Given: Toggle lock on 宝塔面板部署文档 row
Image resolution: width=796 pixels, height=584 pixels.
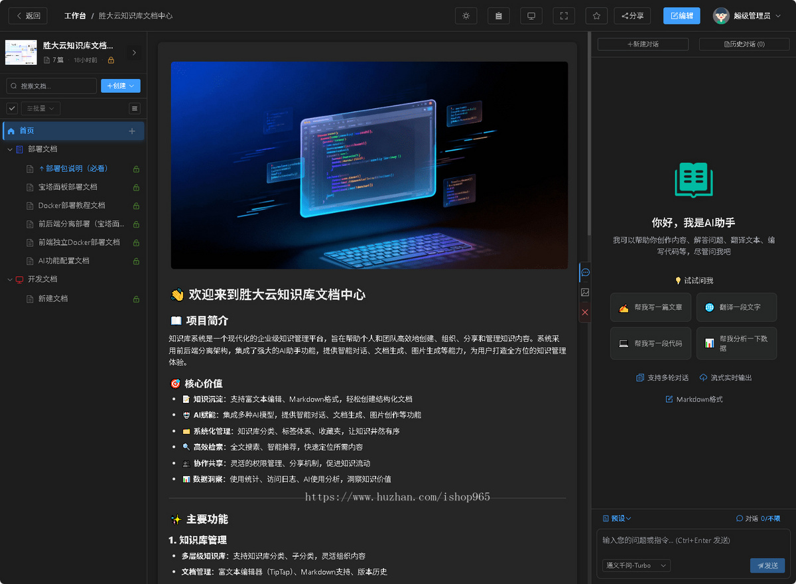Looking at the screenshot, I should point(136,187).
